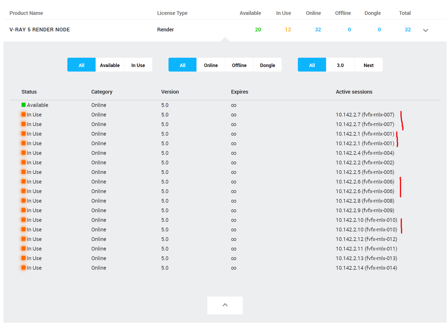Click session 10.142.2.14 (fvfx-rnlx-014)
This screenshot has height=325, width=448.
point(367,268)
